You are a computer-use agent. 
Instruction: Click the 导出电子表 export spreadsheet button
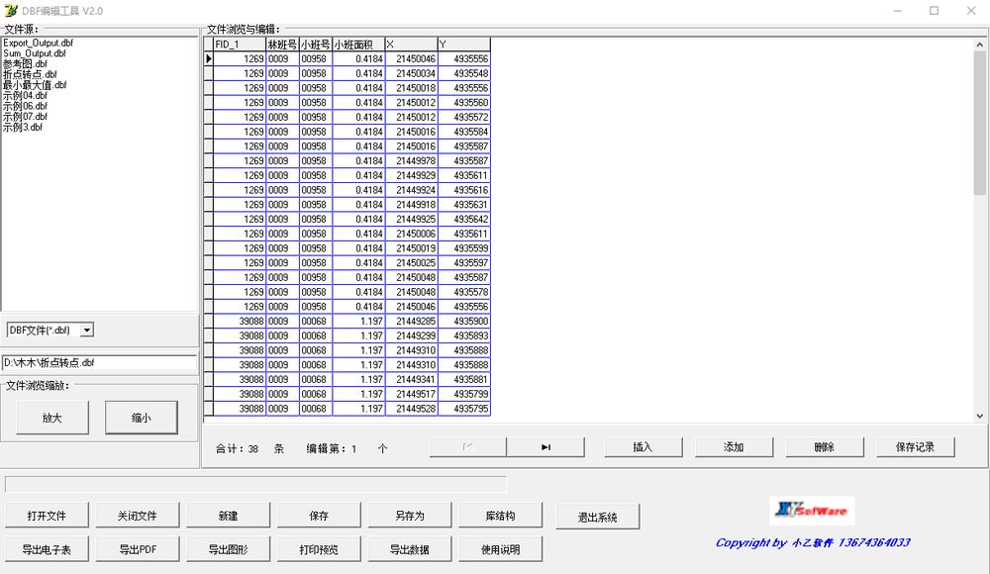pos(47,549)
